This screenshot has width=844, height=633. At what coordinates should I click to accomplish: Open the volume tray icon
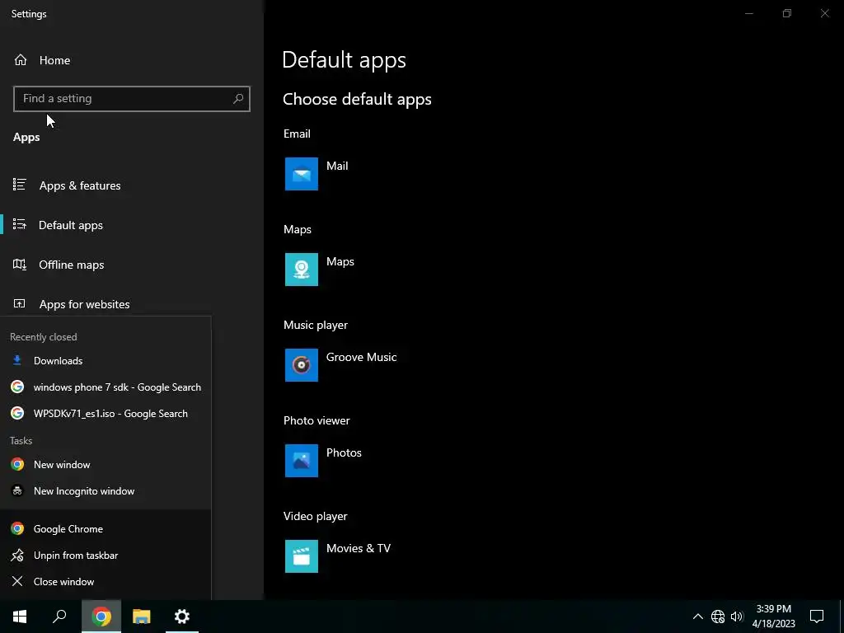click(737, 617)
